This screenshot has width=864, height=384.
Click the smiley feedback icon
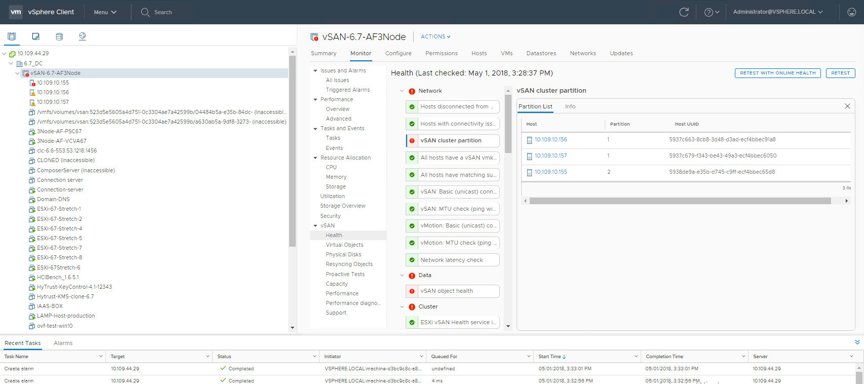851,12
